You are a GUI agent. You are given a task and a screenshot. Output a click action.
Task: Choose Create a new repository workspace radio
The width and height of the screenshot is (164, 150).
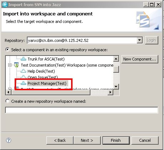click(x=8, y=101)
